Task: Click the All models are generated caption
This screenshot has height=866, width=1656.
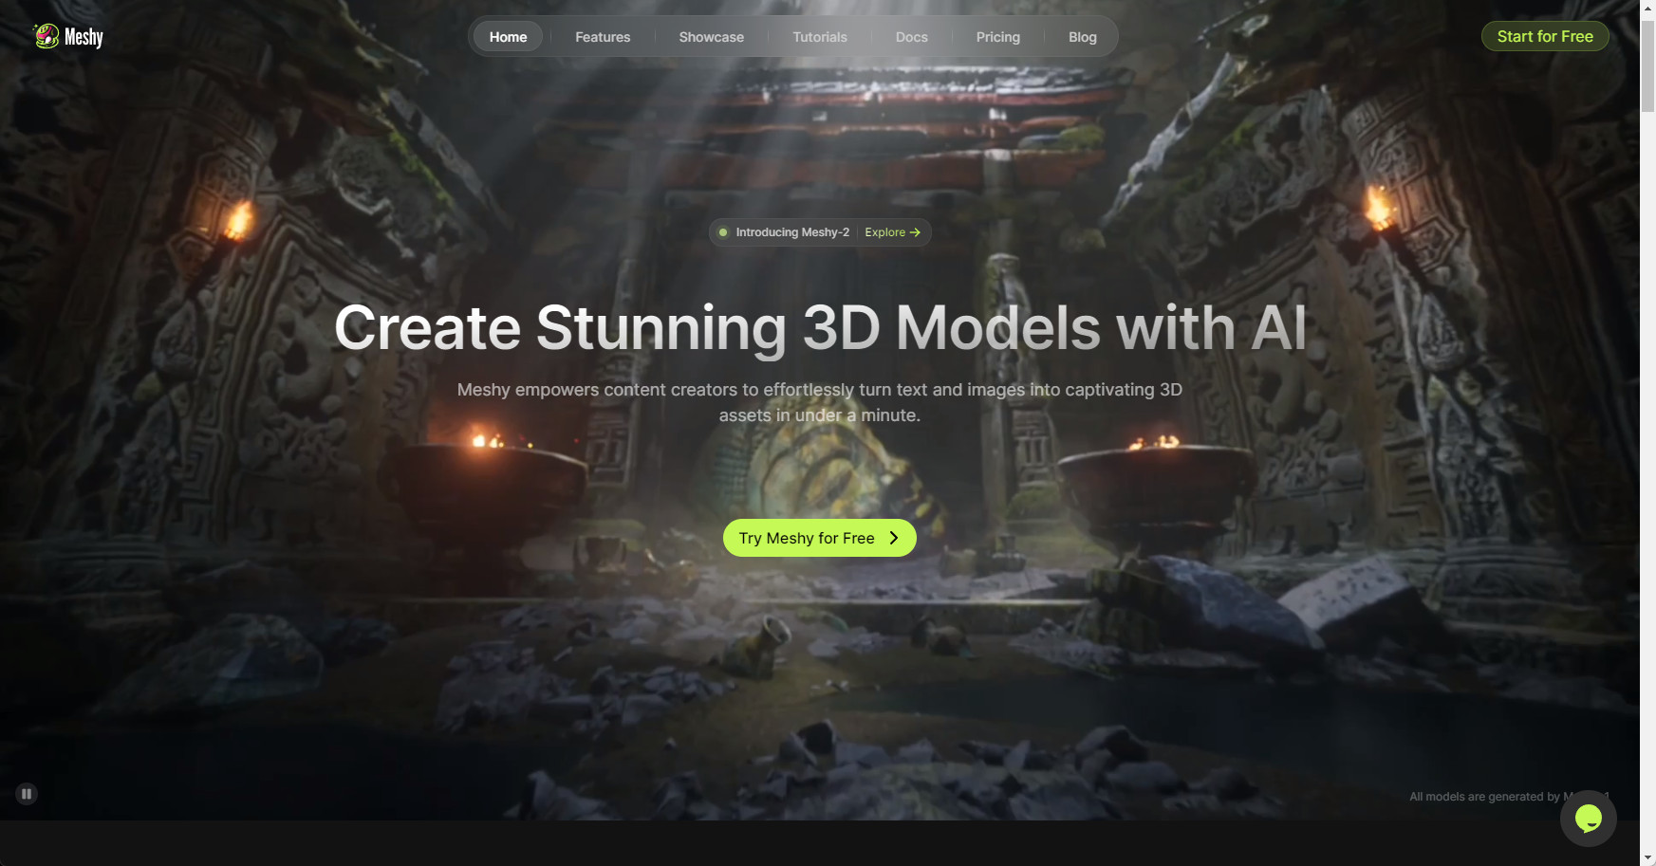Action: (x=1509, y=797)
